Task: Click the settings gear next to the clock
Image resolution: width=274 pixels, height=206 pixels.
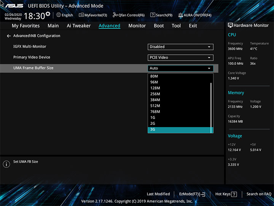Action: click(48, 14)
